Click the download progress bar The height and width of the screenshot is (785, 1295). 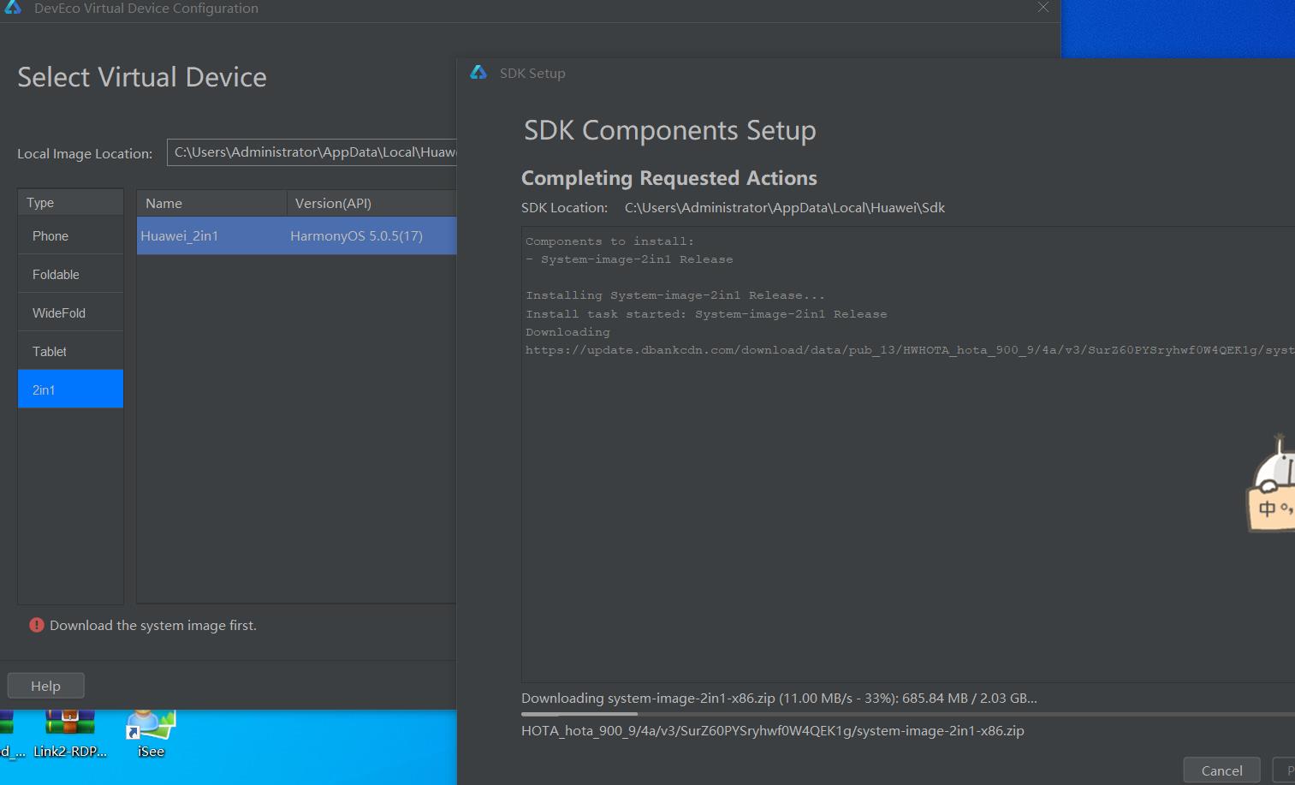click(907, 713)
